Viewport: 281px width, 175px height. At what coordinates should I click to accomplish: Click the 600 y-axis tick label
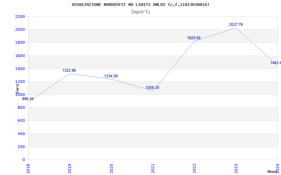(x=21, y=121)
